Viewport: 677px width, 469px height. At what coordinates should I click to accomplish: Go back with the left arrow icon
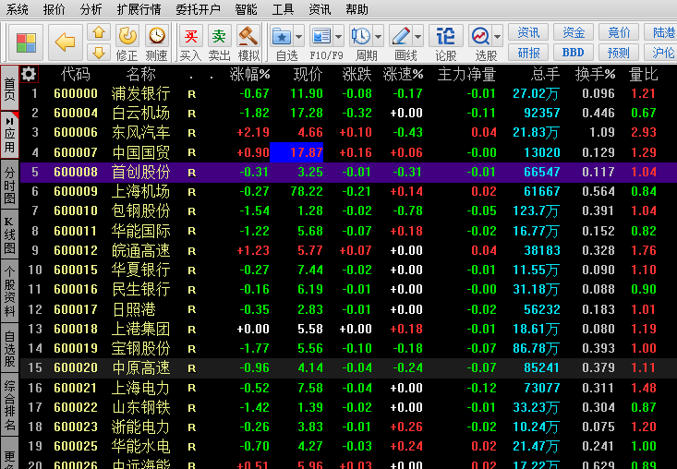[x=66, y=42]
